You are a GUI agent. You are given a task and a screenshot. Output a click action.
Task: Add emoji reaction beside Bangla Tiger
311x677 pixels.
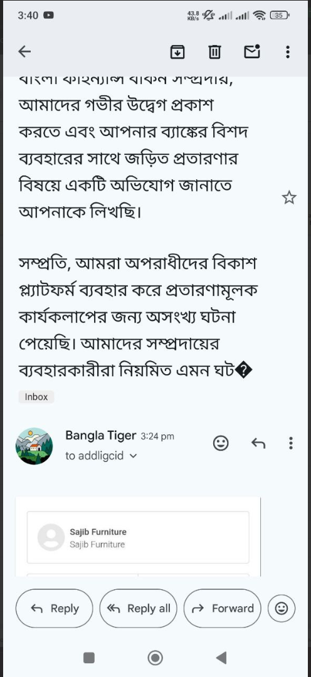[x=221, y=443]
